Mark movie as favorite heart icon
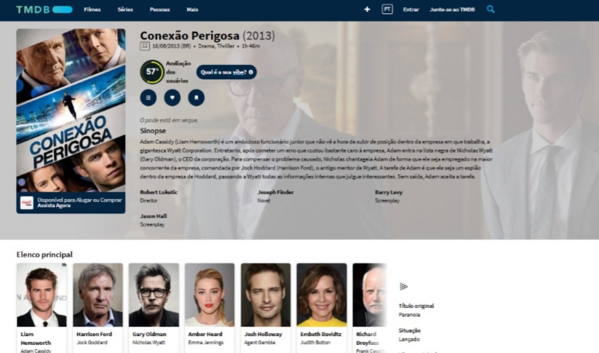This screenshot has height=353, width=599. pos(172,98)
